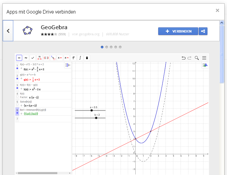This screenshot has height=175, width=227.
Task: Click the empty CAS input row 7
Action: click(x=43, y=119)
